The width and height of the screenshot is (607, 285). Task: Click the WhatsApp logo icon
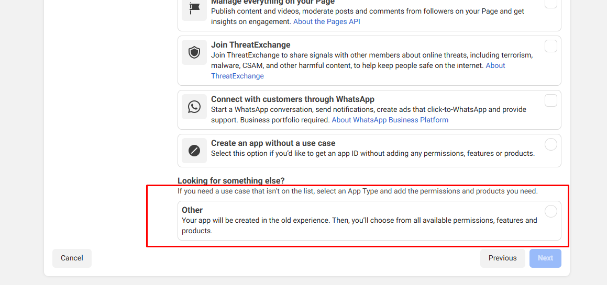coord(194,107)
